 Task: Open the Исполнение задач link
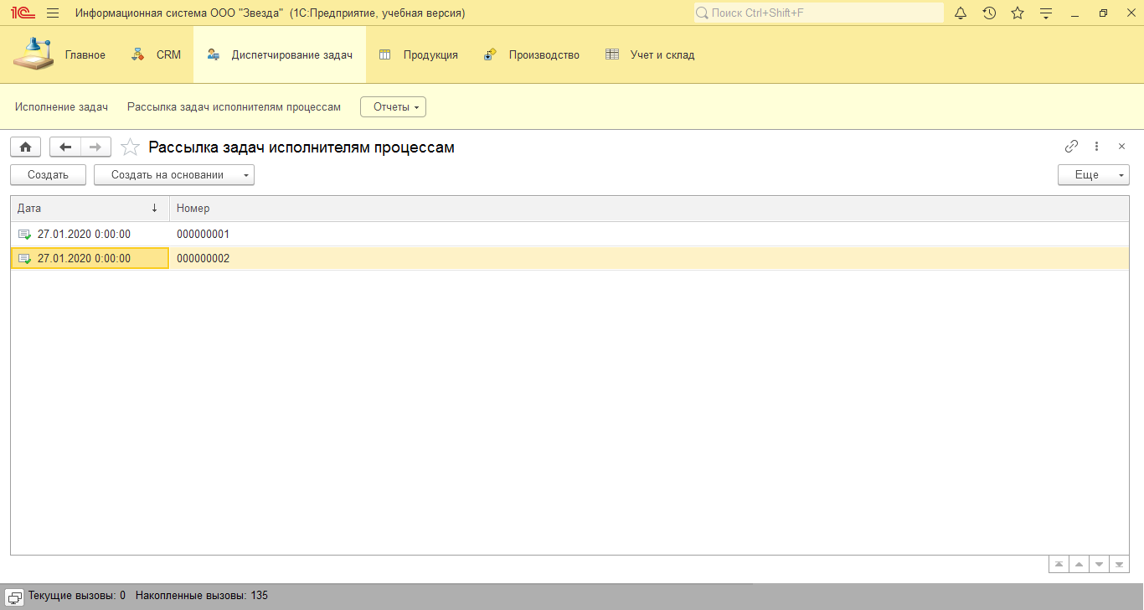(61, 107)
